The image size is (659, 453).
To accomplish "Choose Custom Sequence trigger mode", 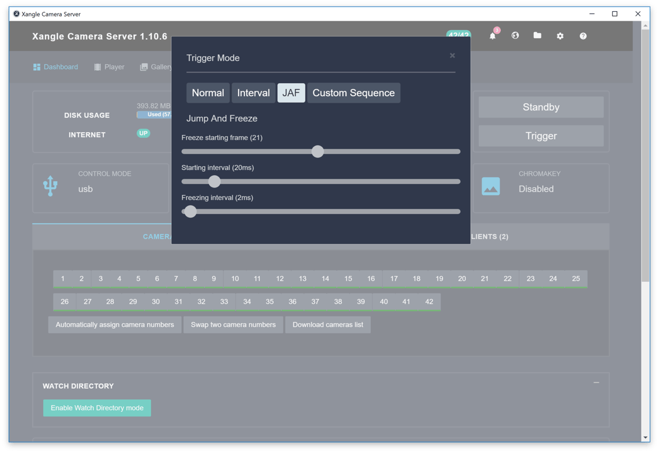I will (353, 93).
